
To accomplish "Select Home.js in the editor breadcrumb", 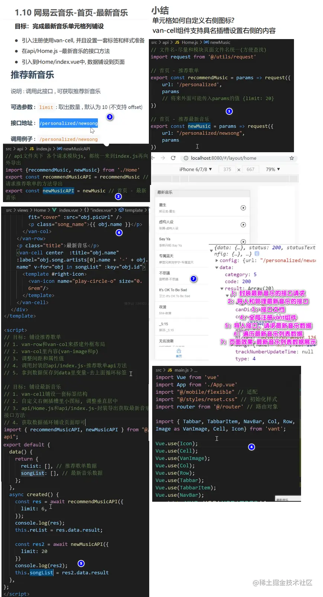I will [190, 42].
